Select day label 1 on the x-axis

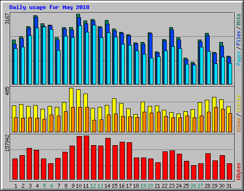16,186
